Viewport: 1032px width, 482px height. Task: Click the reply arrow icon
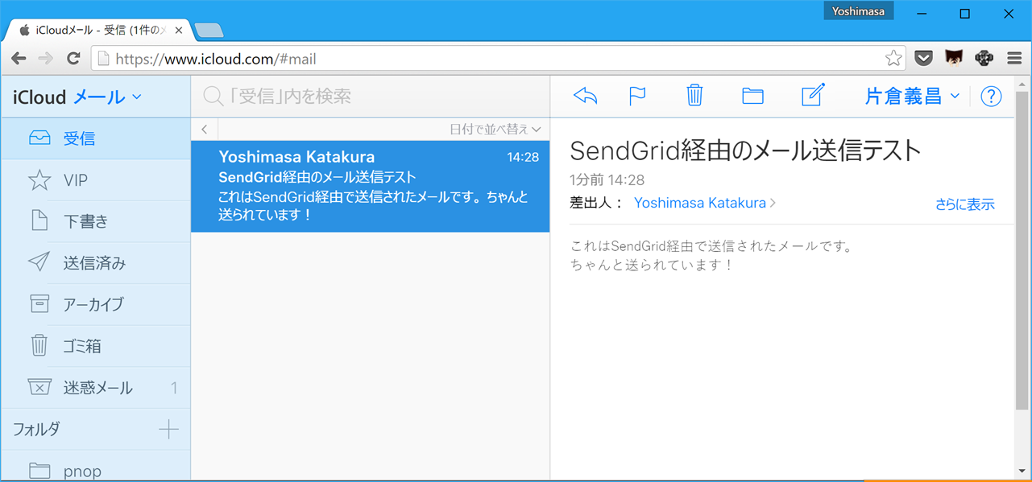pyautogui.click(x=585, y=95)
